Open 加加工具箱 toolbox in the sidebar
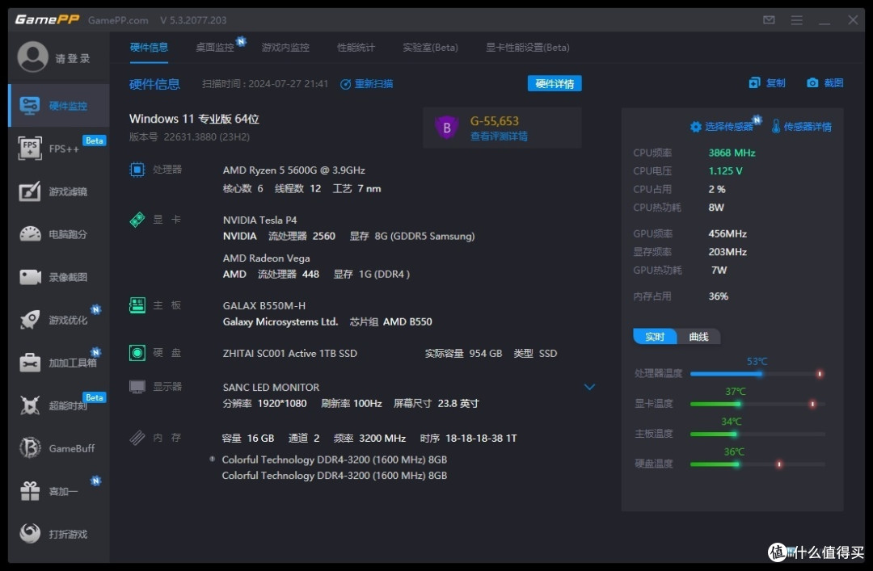The height and width of the screenshot is (571, 873). [x=59, y=363]
